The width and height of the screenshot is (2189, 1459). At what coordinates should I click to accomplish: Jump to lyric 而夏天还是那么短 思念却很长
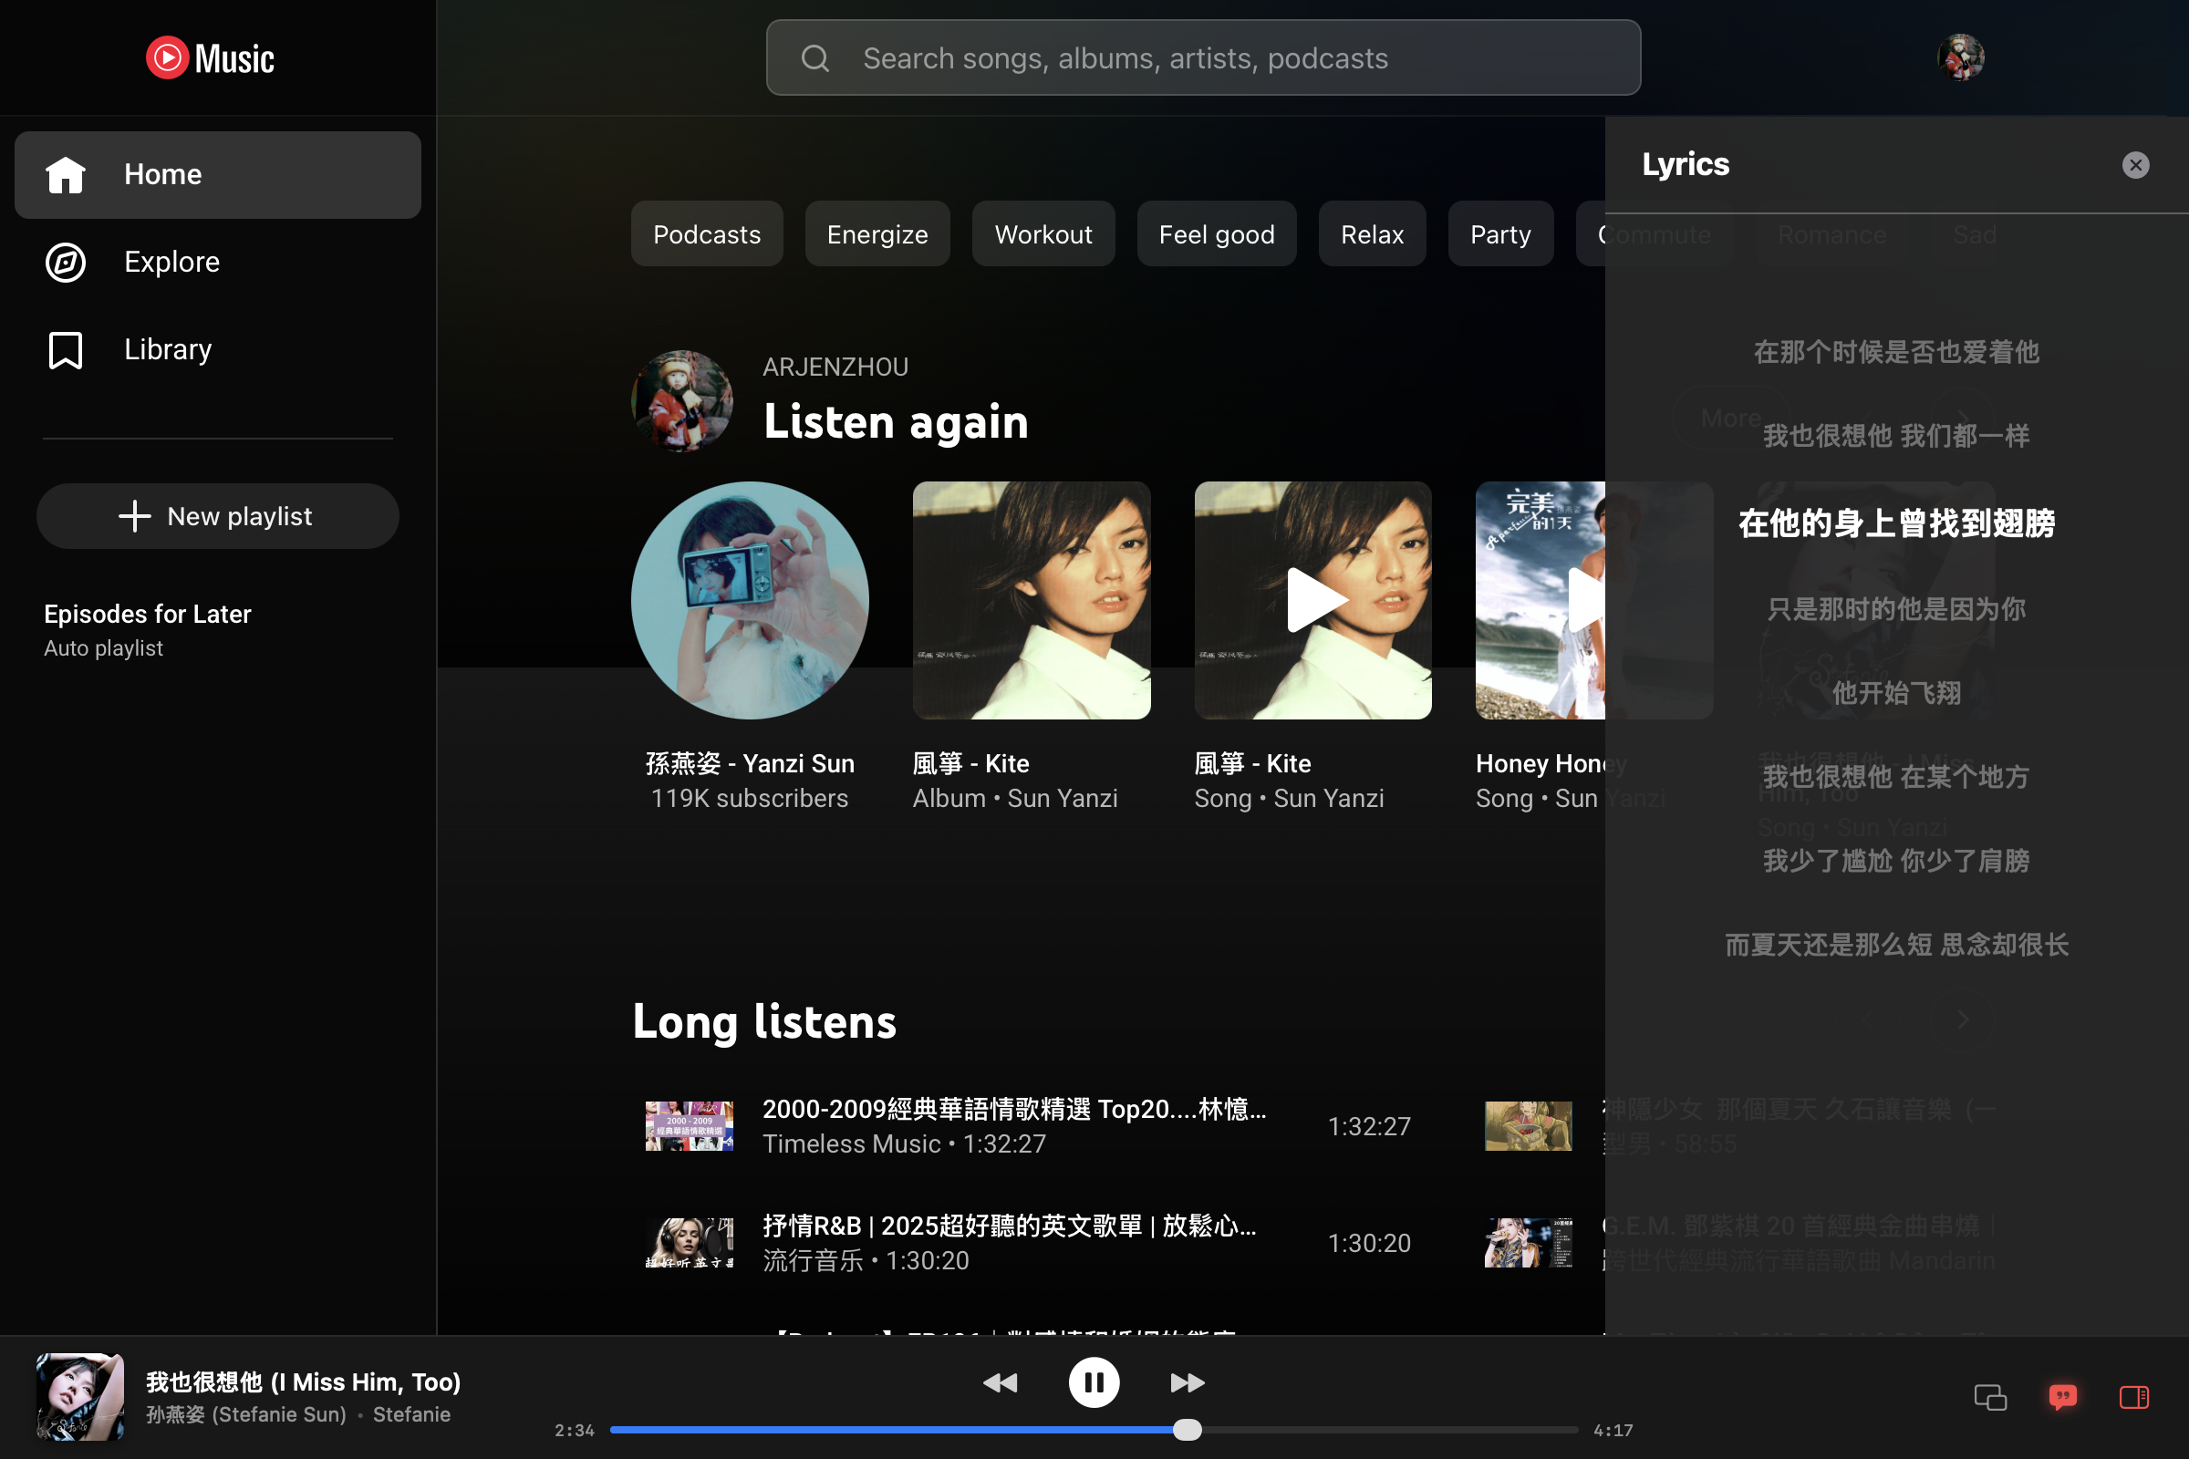(x=1897, y=946)
